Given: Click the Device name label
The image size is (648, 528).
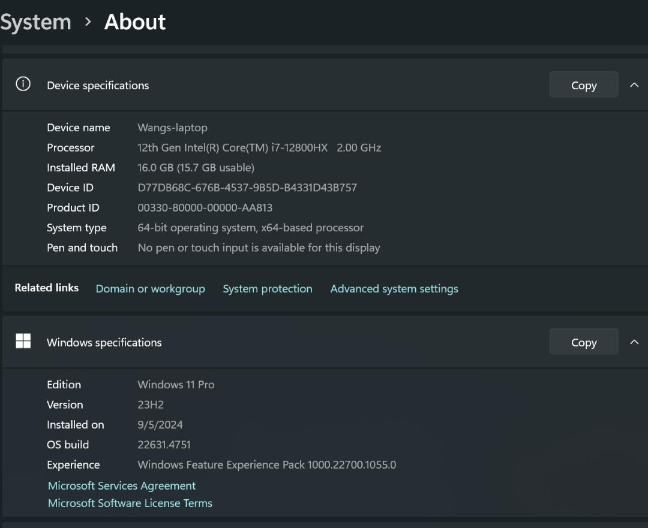Looking at the screenshot, I should [79, 128].
